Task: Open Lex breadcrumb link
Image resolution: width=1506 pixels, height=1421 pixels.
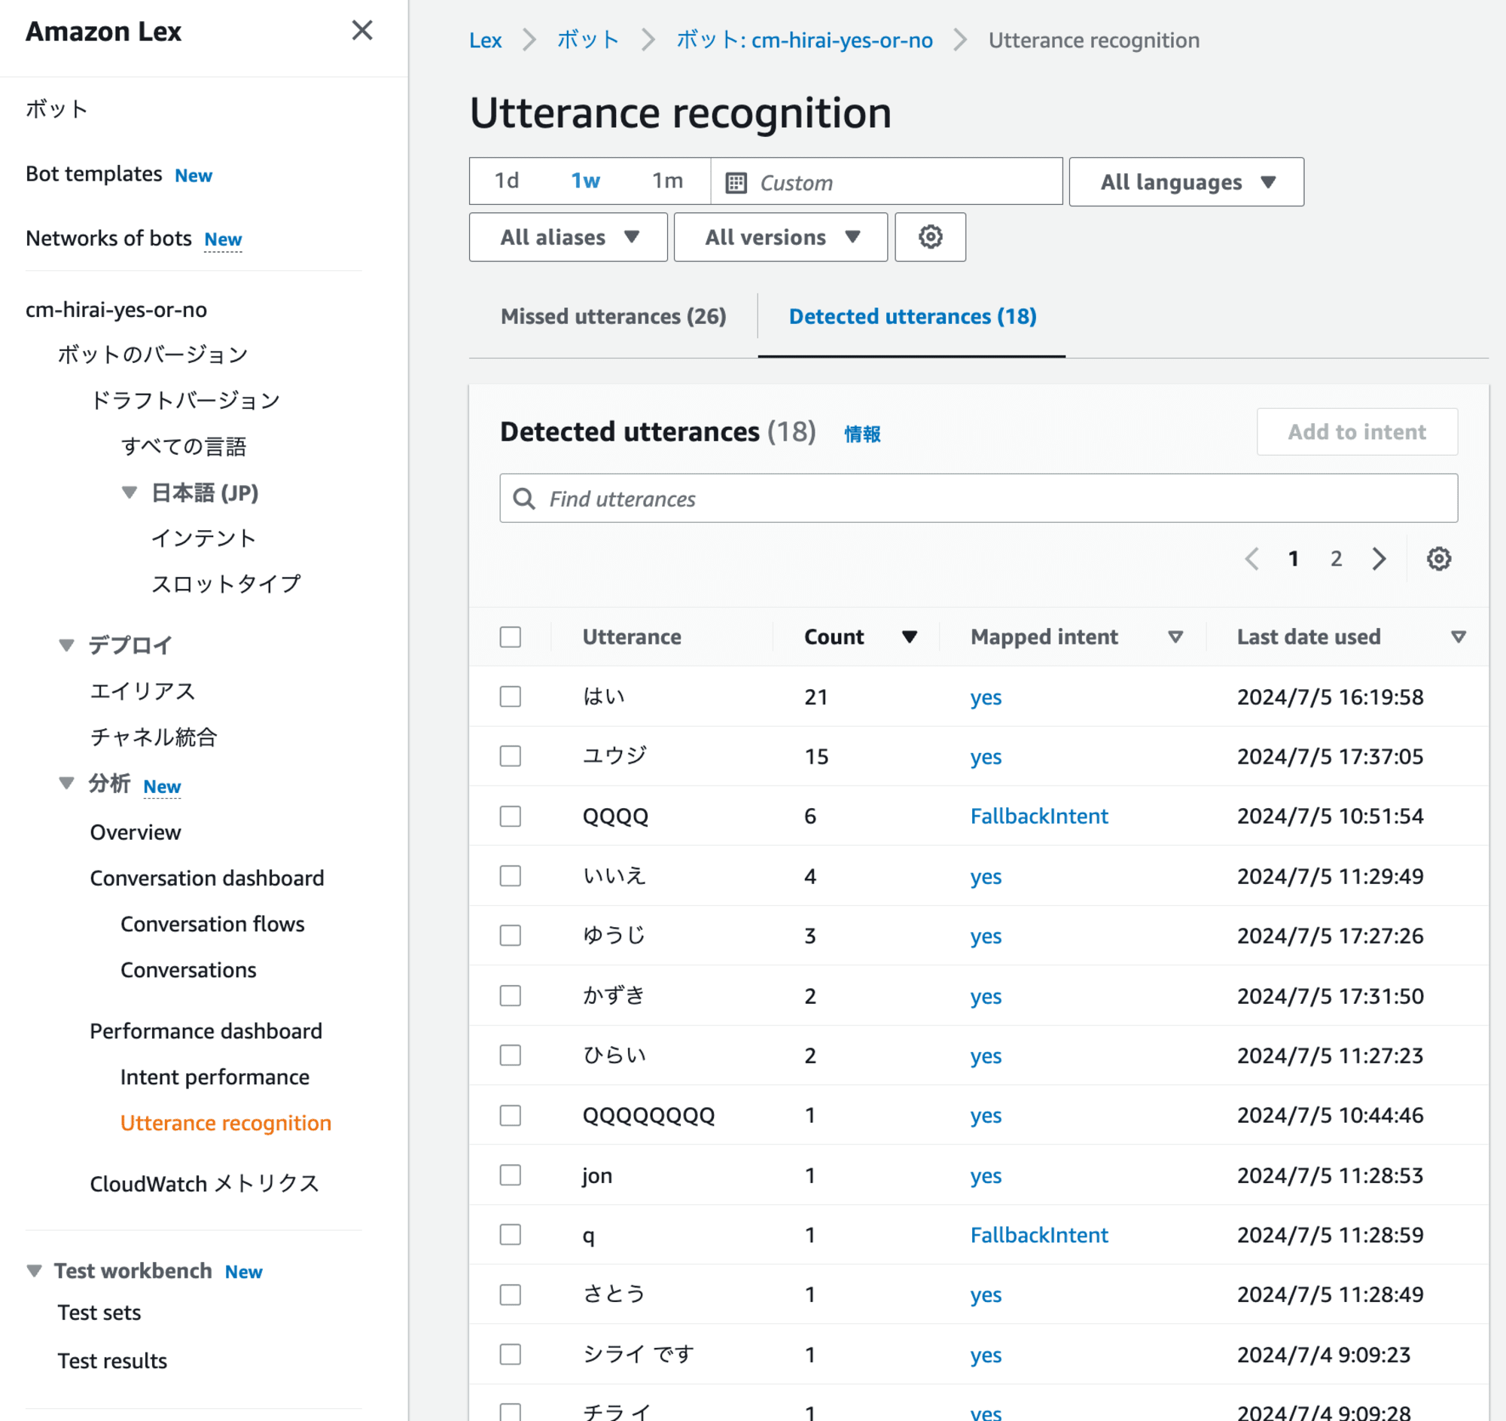Action: coord(485,40)
